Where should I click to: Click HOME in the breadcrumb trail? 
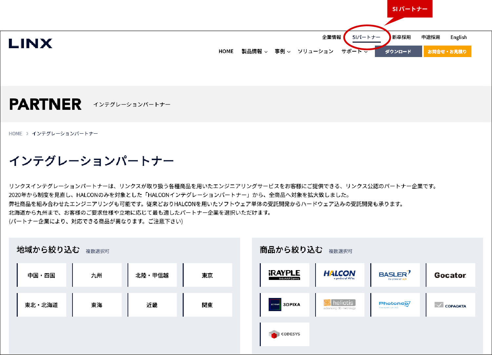pyautogui.click(x=15, y=134)
